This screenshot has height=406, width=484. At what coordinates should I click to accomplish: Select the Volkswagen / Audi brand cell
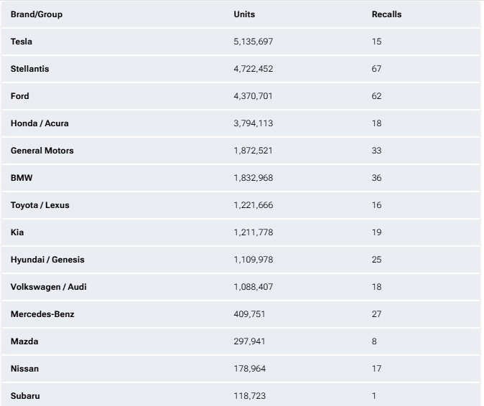[x=48, y=287]
